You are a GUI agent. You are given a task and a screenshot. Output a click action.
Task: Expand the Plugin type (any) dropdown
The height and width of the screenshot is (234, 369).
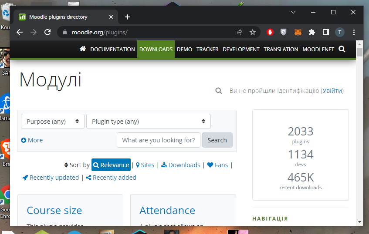click(x=148, y=121)
